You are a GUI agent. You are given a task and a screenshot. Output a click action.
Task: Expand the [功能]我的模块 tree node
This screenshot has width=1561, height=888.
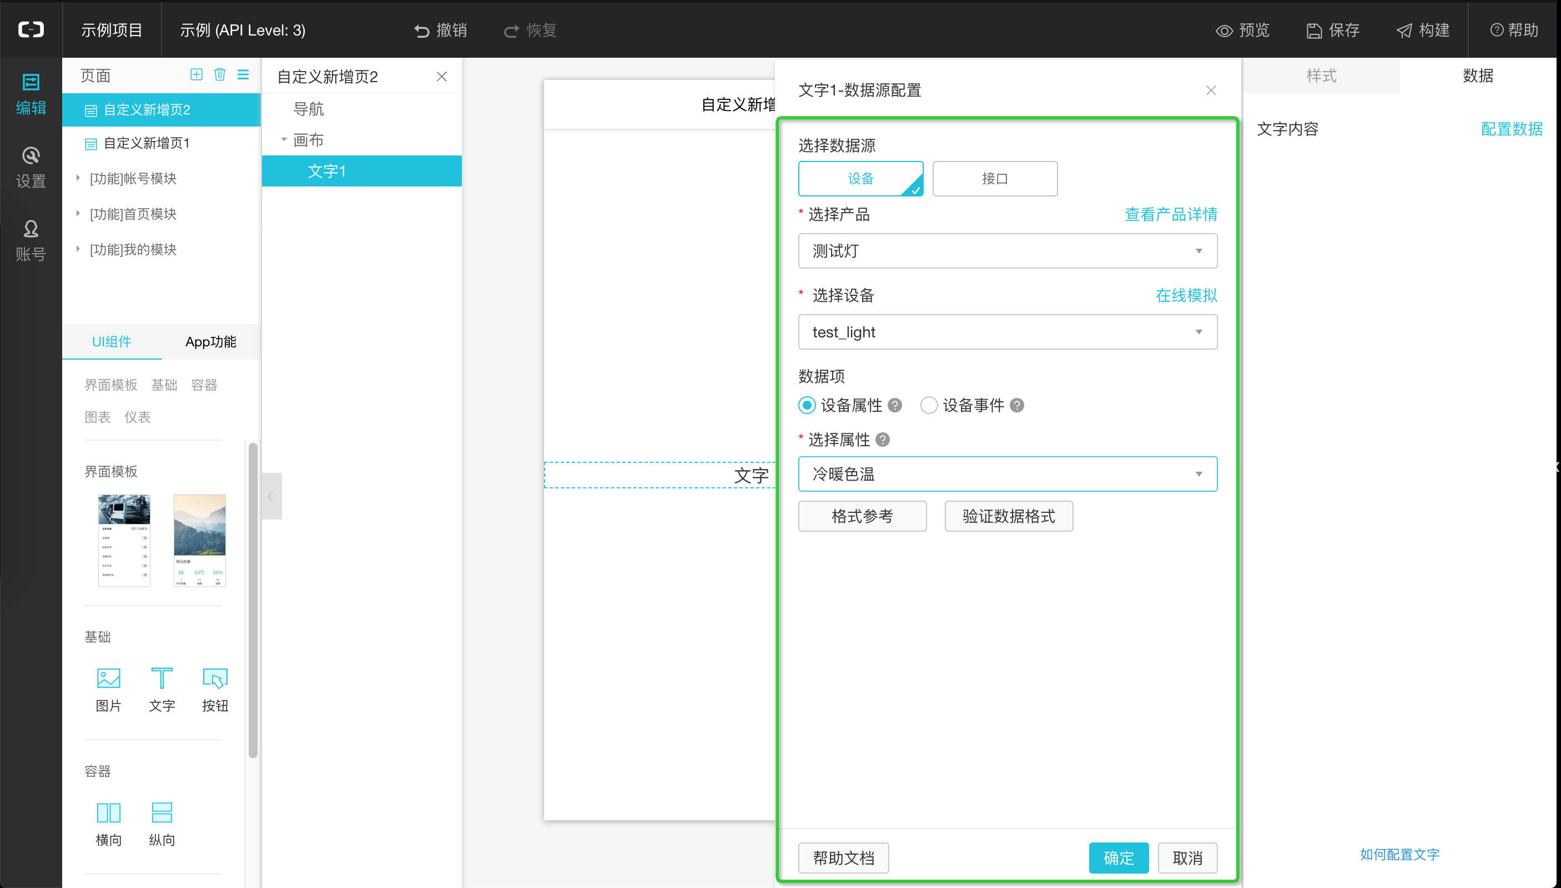coord(78,249)
